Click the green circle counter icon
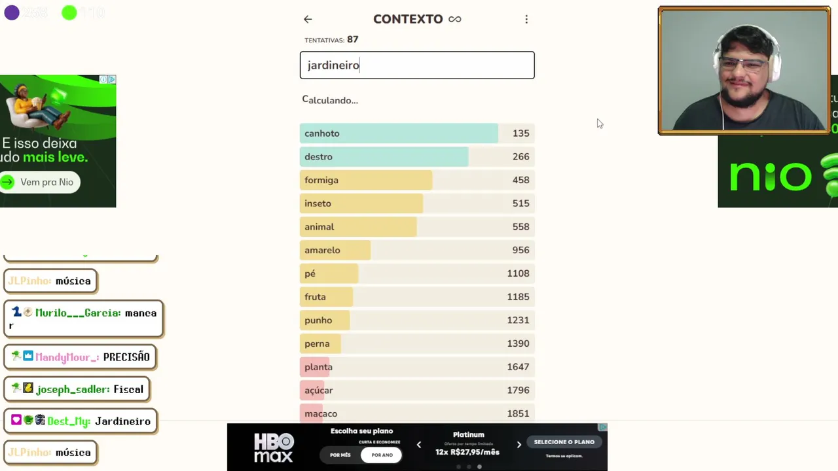Image resolution: width=838 pixels, height=471 pixels. pyautogui.click(x=69, y=12)
